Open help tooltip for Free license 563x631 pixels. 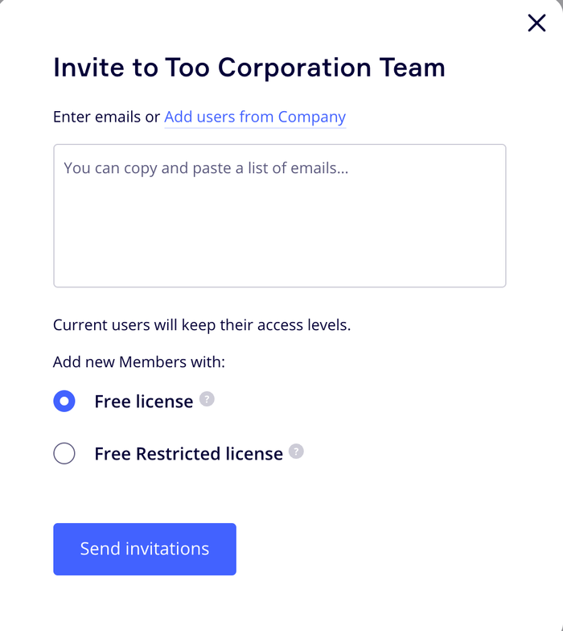click(207, 399)
